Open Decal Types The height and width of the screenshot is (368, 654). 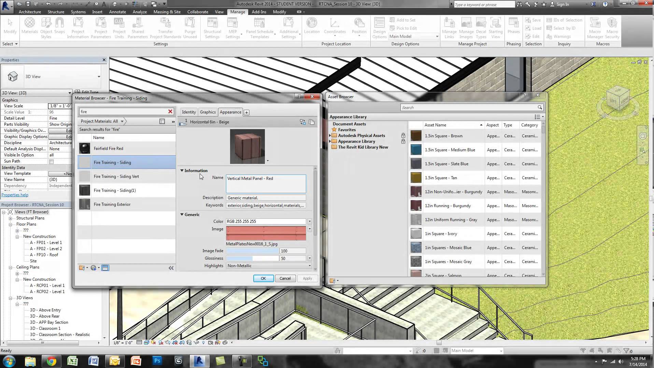pos(481,28)
